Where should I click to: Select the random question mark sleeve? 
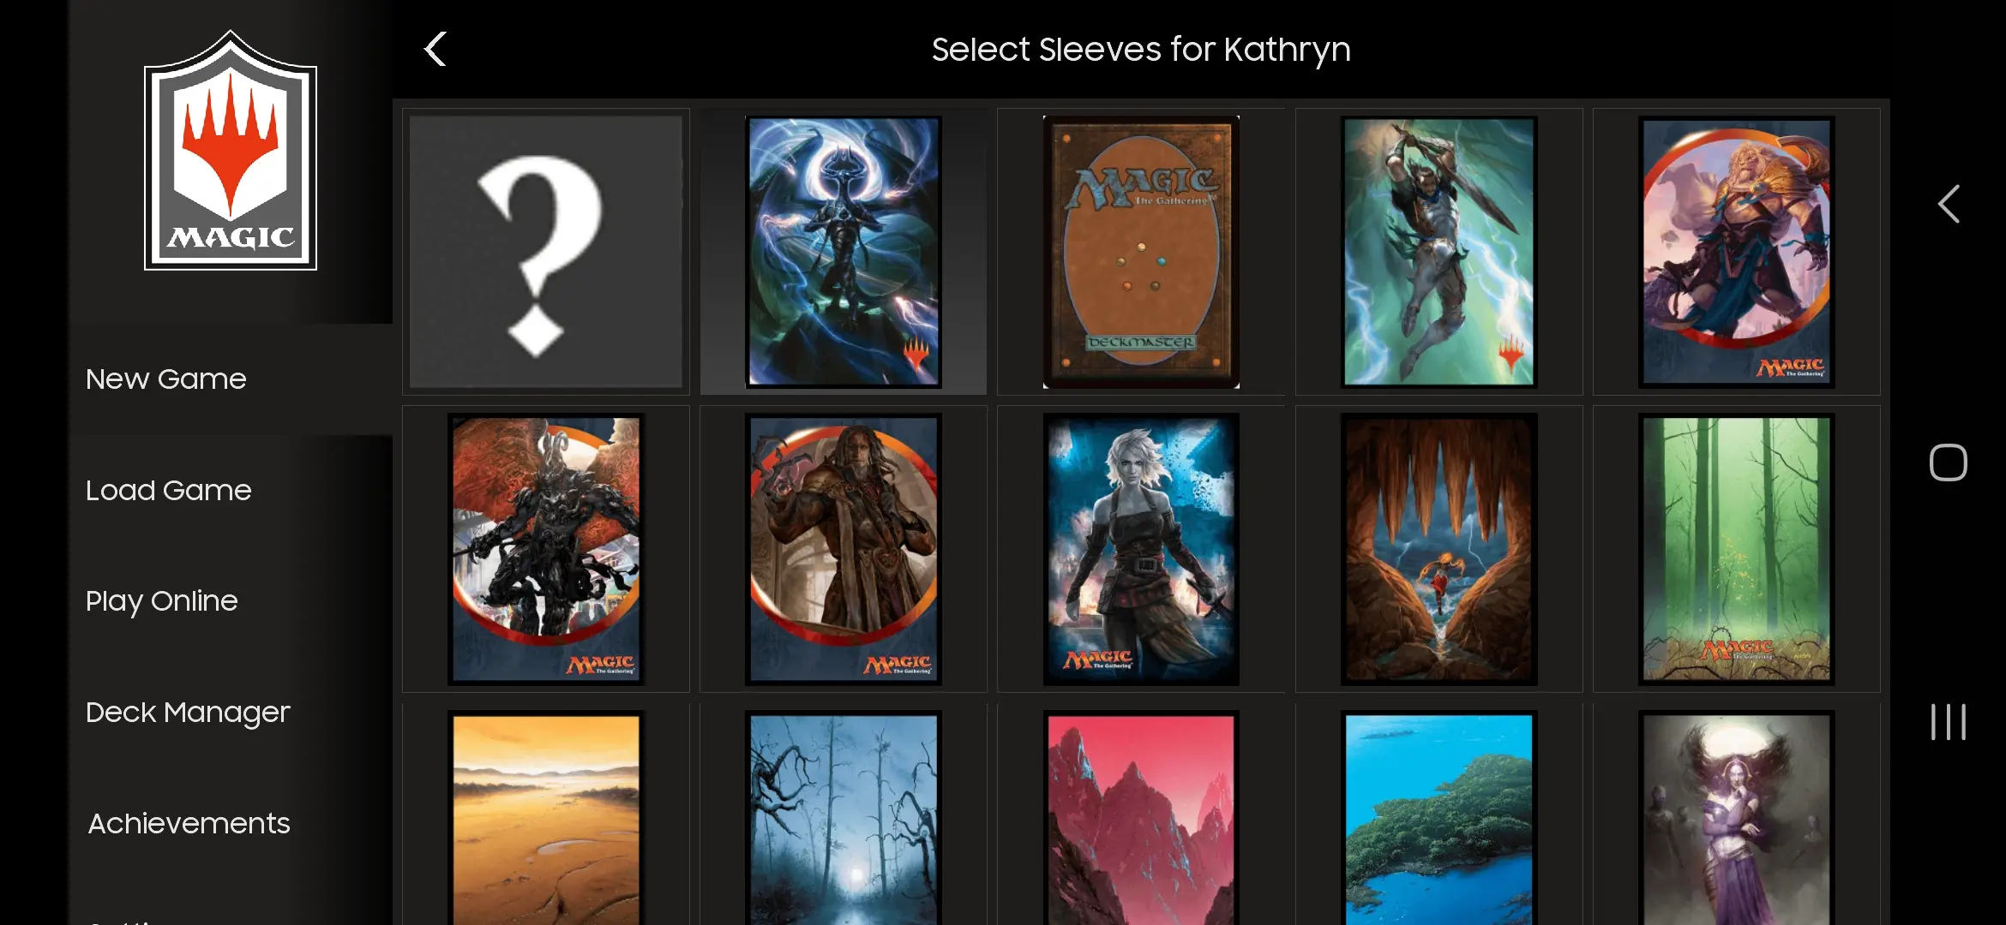tap(546, 252)
